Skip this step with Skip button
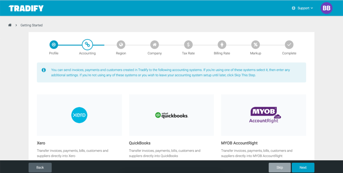343x173 pixels. [280, 168]
